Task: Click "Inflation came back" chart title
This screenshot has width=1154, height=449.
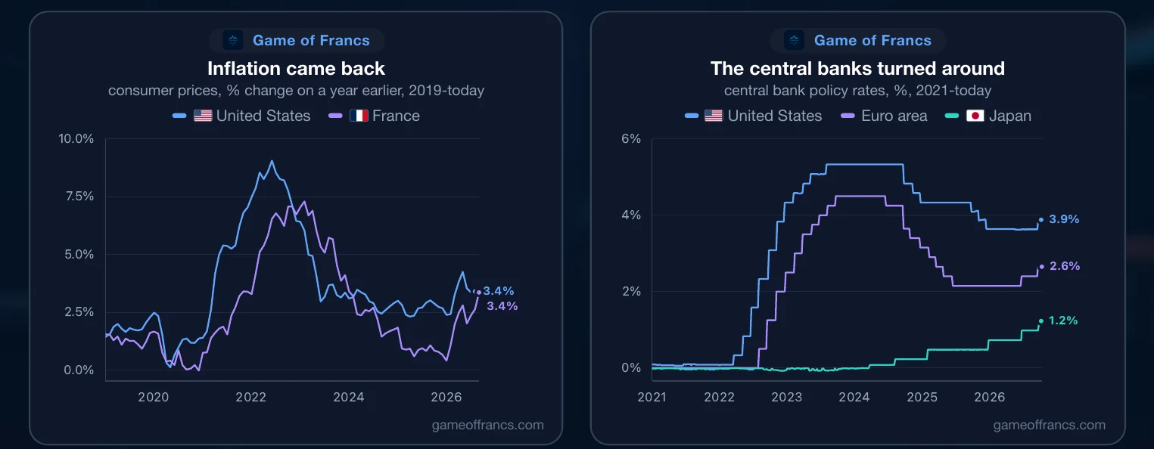Action: (296, 69)
